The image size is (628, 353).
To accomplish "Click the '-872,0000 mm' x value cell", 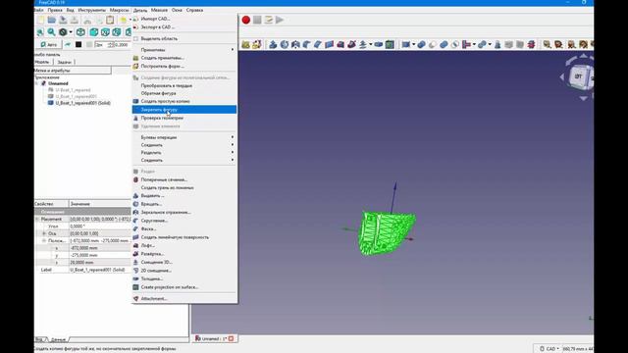I will (x=100, y=248).
